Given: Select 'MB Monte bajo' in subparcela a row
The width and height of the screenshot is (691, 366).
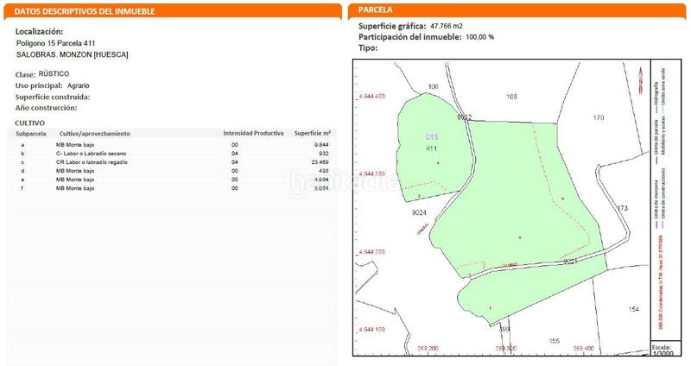Looking at the screenshot, I should (x=75, y=144).
